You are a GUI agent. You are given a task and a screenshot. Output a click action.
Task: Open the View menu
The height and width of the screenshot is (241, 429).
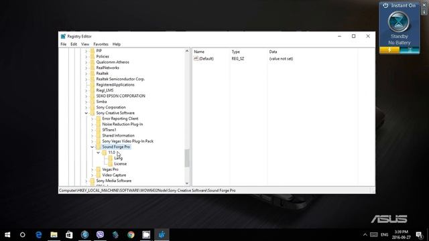(x=85, y=44)
